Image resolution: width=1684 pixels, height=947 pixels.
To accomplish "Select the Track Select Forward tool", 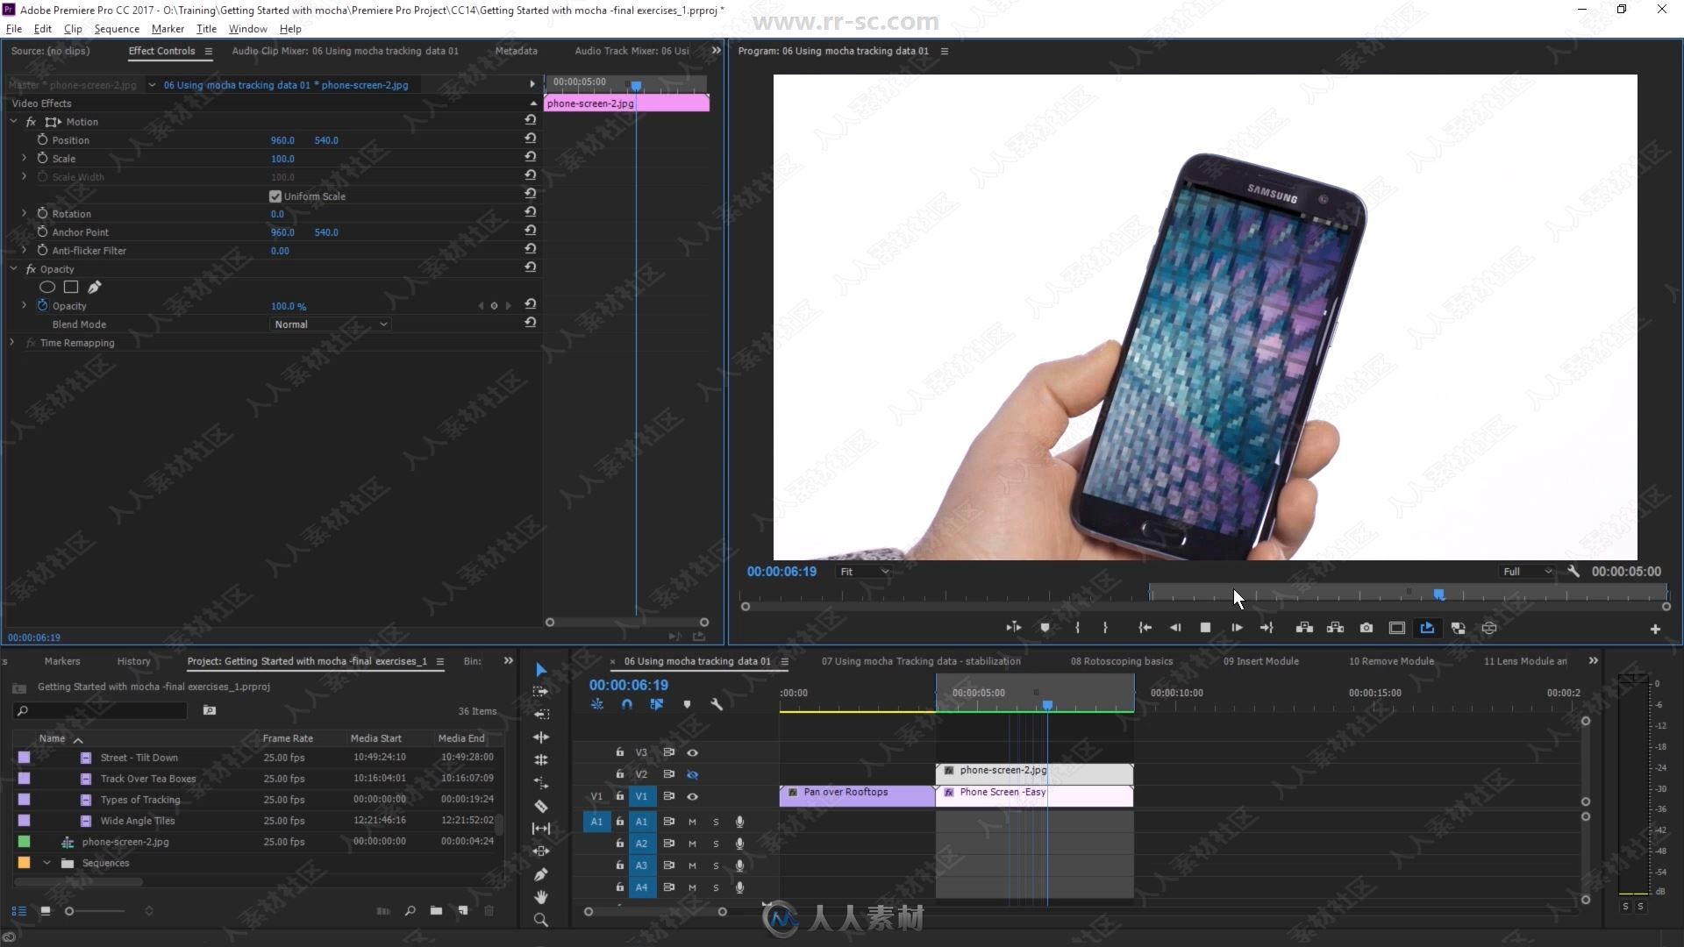I will (x=541, y=692).
